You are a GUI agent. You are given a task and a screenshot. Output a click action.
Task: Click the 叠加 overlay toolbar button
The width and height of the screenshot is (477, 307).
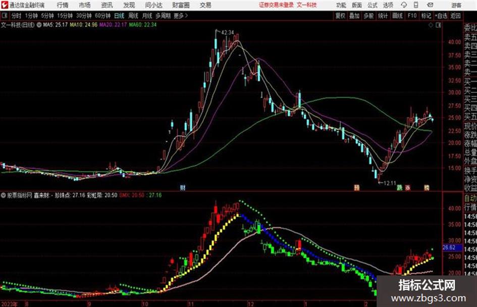click(354, 16)
